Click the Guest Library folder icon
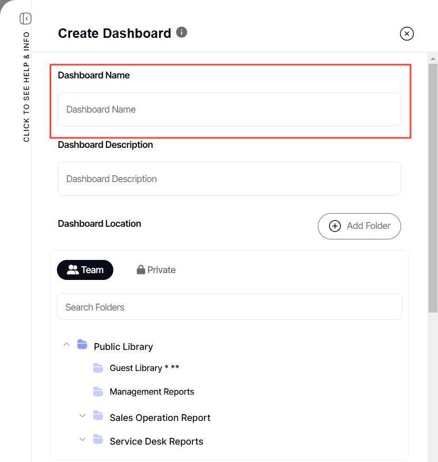This screenshot has width=438, height=462. pyautogui.click(x=98, y=368)
